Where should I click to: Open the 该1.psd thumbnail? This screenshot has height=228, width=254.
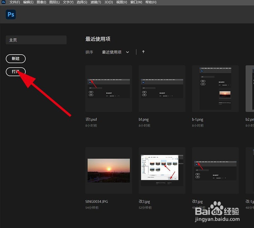point(109,89)
